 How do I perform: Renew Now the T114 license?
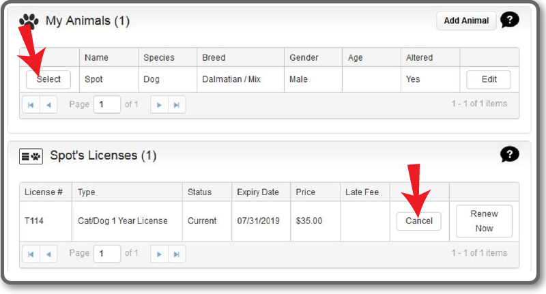pyautogui.click(x=484, y=221)
